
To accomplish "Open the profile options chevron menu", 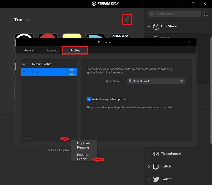I will point(73,138).
